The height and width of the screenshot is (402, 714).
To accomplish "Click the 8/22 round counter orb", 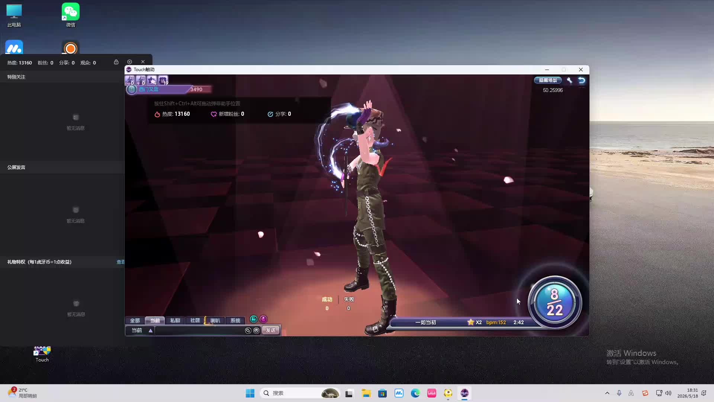I will tap(554, 302).
